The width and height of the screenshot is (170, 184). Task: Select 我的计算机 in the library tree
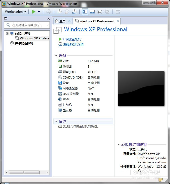click(x=23, y=33)
